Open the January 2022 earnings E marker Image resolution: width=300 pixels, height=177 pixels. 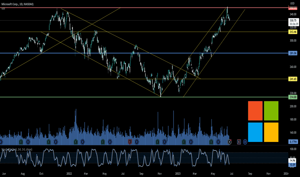coord(76,142)
